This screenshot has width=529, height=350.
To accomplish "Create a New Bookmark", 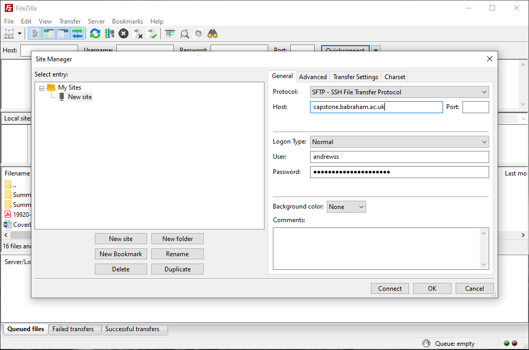I will [120, 254].
